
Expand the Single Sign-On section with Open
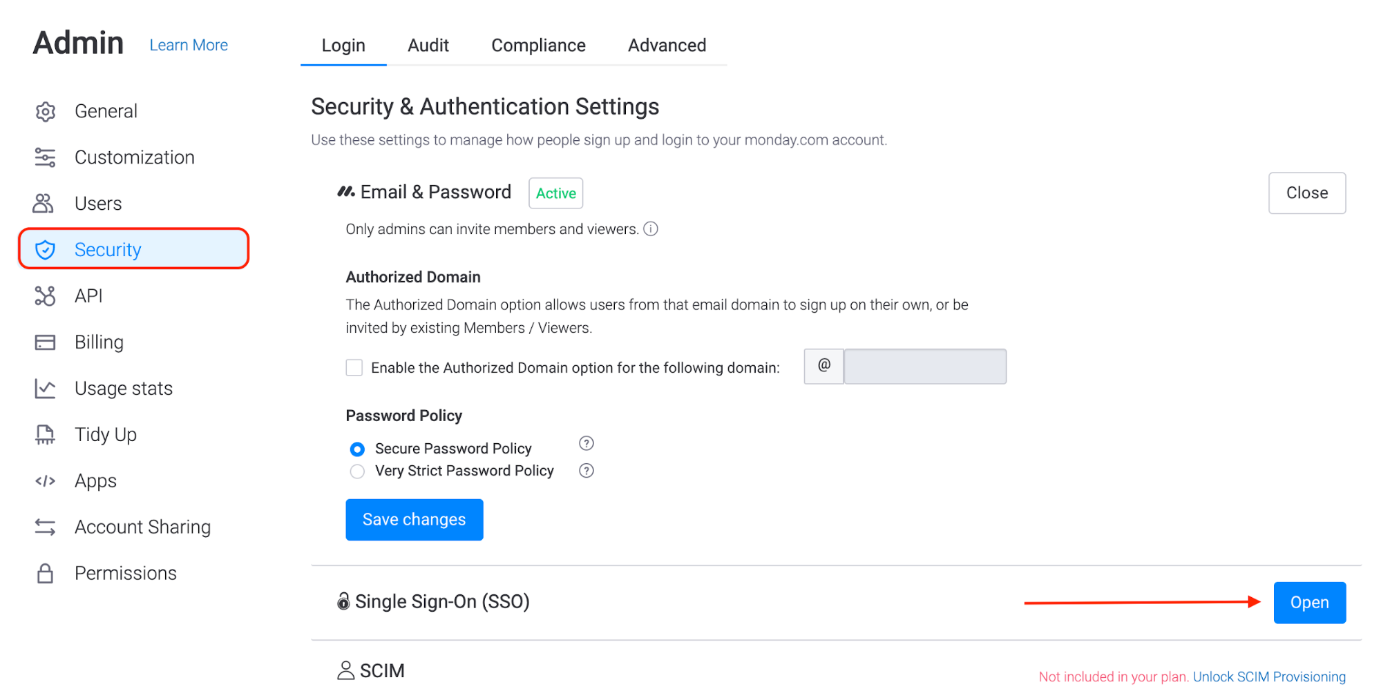[1309, 603]
